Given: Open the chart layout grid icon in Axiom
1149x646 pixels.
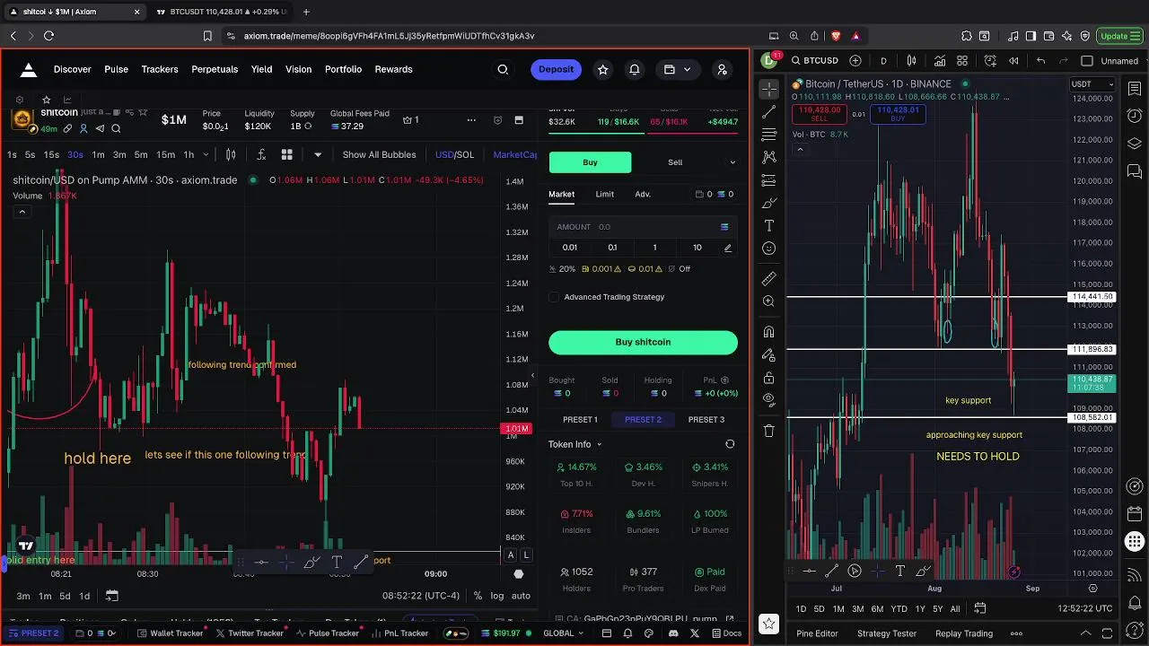Looking at the screenshot, I should (287, 154).
